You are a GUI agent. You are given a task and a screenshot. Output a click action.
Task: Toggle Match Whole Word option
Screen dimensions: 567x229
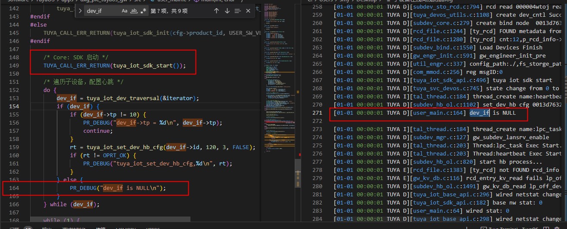[134, 10]
